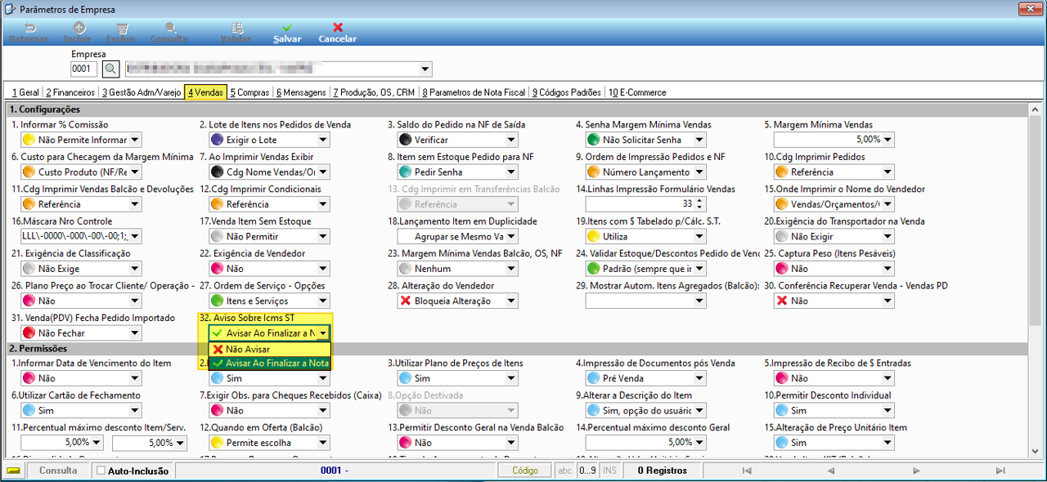This screenshot has height=482, width=1047.
Task: Click the Consulta button in status bar
Action: [x=58, y=471]
